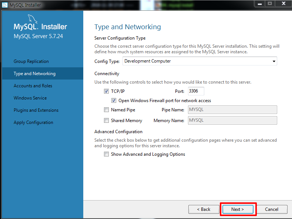Click the Memory Name field

(x=232, y=121)
